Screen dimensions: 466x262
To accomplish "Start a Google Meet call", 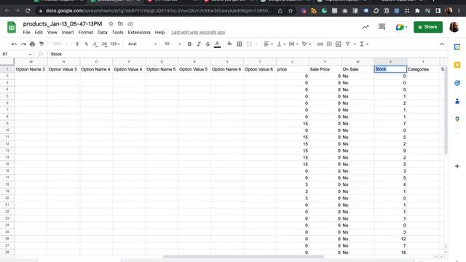I will coord(401,27).
